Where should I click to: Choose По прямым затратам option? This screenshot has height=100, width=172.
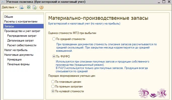click(x=53, y=86)
